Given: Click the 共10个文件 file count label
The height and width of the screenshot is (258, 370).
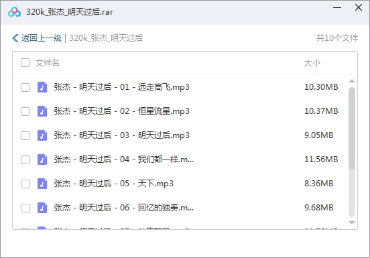Looking at the screenshot, I should 337,38.
